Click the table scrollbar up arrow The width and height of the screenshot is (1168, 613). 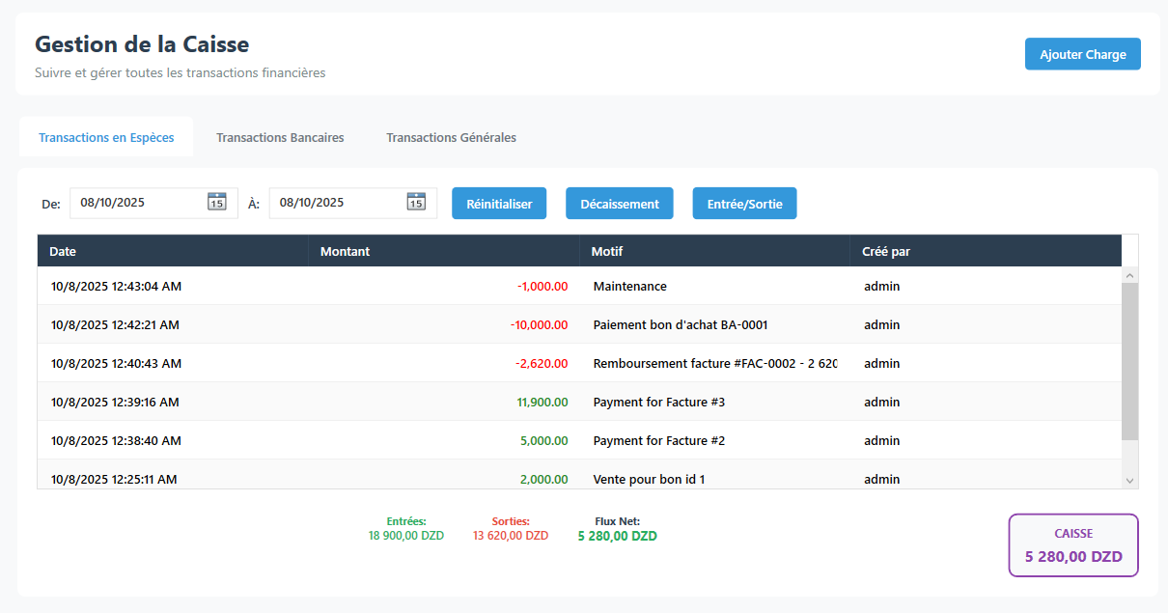(1128, 274)
